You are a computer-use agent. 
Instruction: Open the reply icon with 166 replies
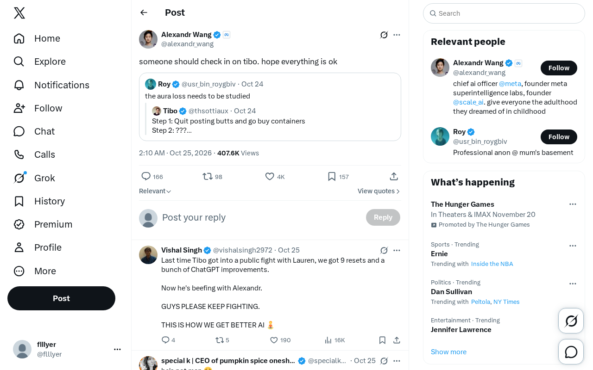pos(152,177)
